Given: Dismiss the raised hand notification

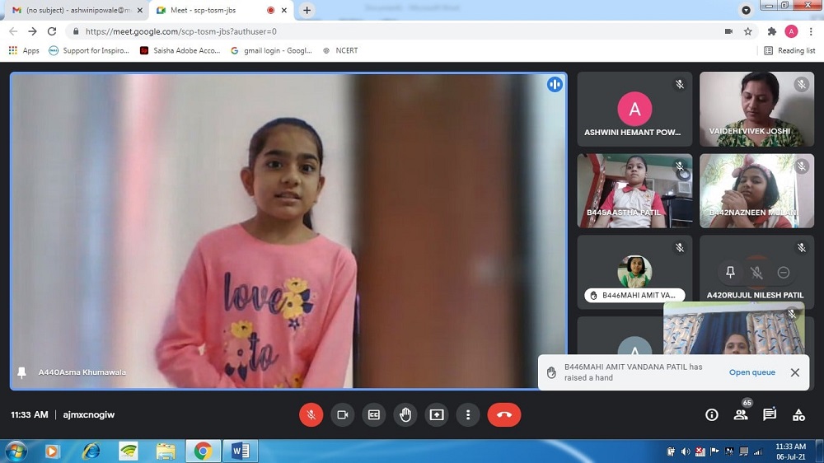Looking at the screenshot, I should pyautogui.click(x=795, y=372).
